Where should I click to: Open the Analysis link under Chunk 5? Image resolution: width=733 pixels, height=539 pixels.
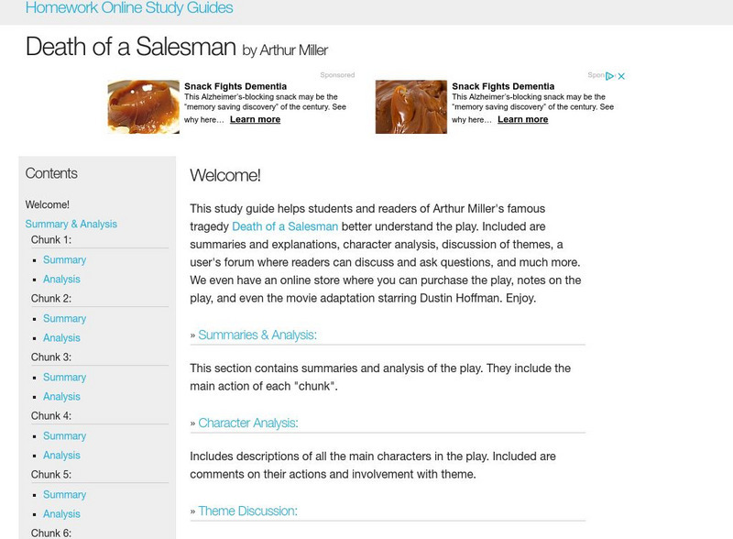coord(62,514)
